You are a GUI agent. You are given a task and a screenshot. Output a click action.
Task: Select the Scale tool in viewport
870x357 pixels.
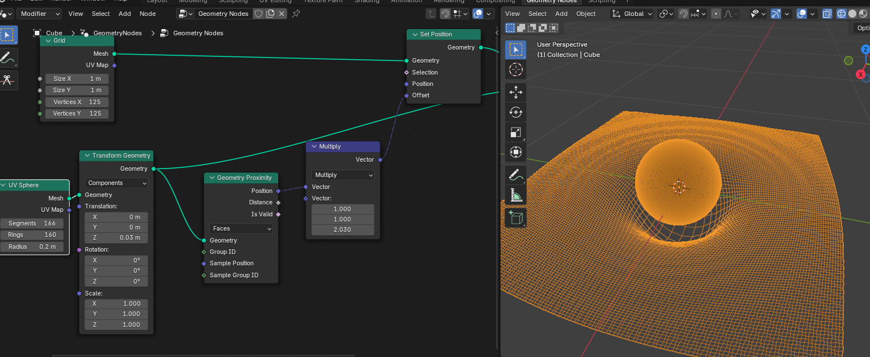(515, 132)
